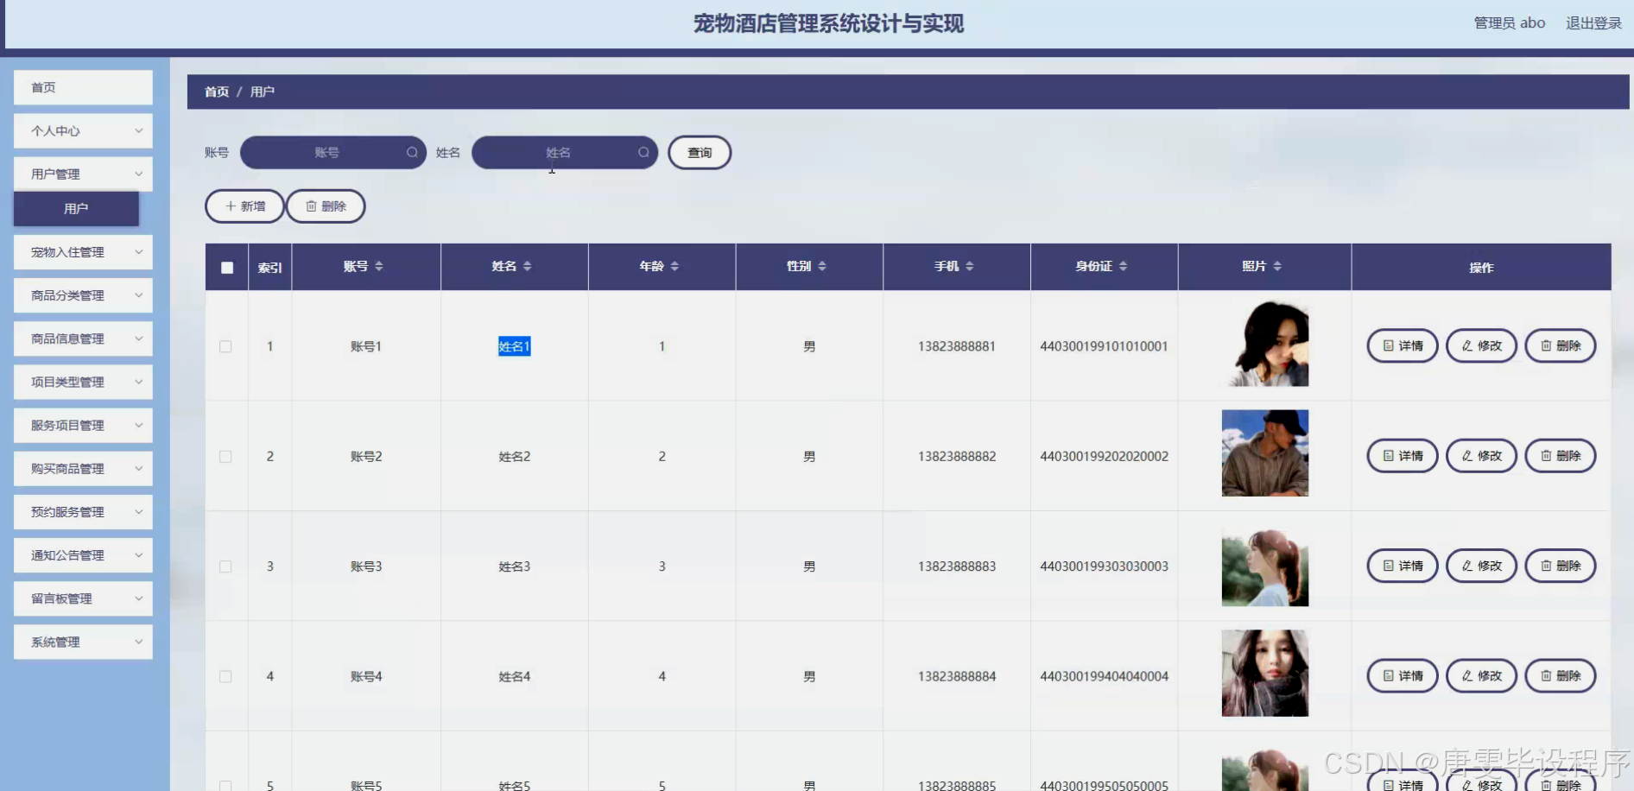
Task: Expand the 个人中心 sidebar menu
Action: (x=83, y=131)
